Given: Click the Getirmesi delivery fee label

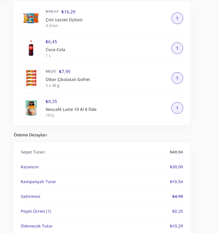Looking at the screenshot, I should [30, 196].
